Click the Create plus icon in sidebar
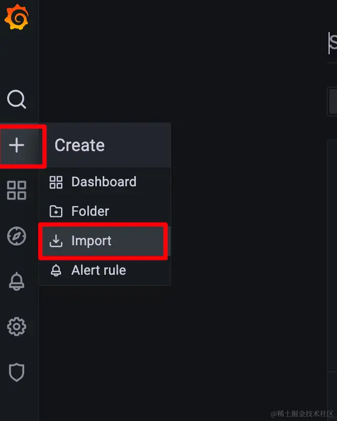This screenshot has width=337, height=421. click(17, 146)
